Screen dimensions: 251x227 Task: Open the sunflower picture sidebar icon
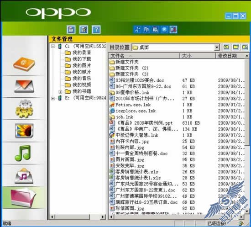(24, 131)
